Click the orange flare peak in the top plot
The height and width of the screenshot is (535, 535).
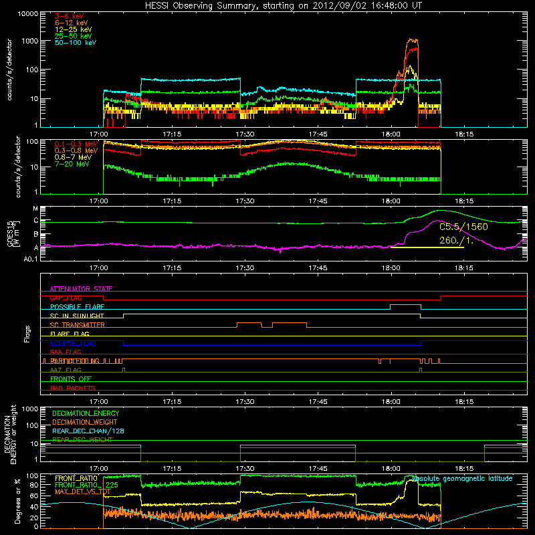pos(412,40)
